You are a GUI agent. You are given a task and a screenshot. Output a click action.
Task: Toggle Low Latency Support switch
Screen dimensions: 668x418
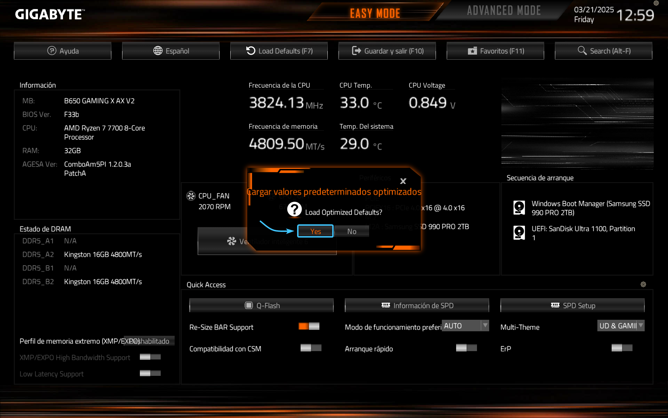(150, 373)
